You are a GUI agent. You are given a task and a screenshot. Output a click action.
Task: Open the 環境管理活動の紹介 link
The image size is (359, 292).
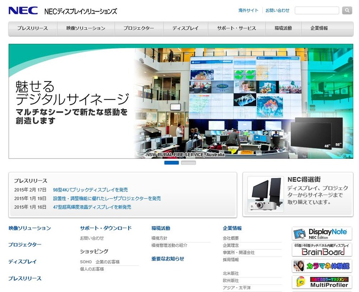coord(169,245)
